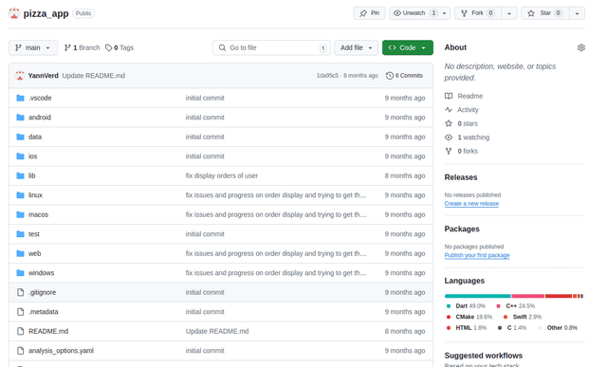Screen dimensions: 607x367
Task: Focus the Go to file search field
Action: click(x=271, y=47)
